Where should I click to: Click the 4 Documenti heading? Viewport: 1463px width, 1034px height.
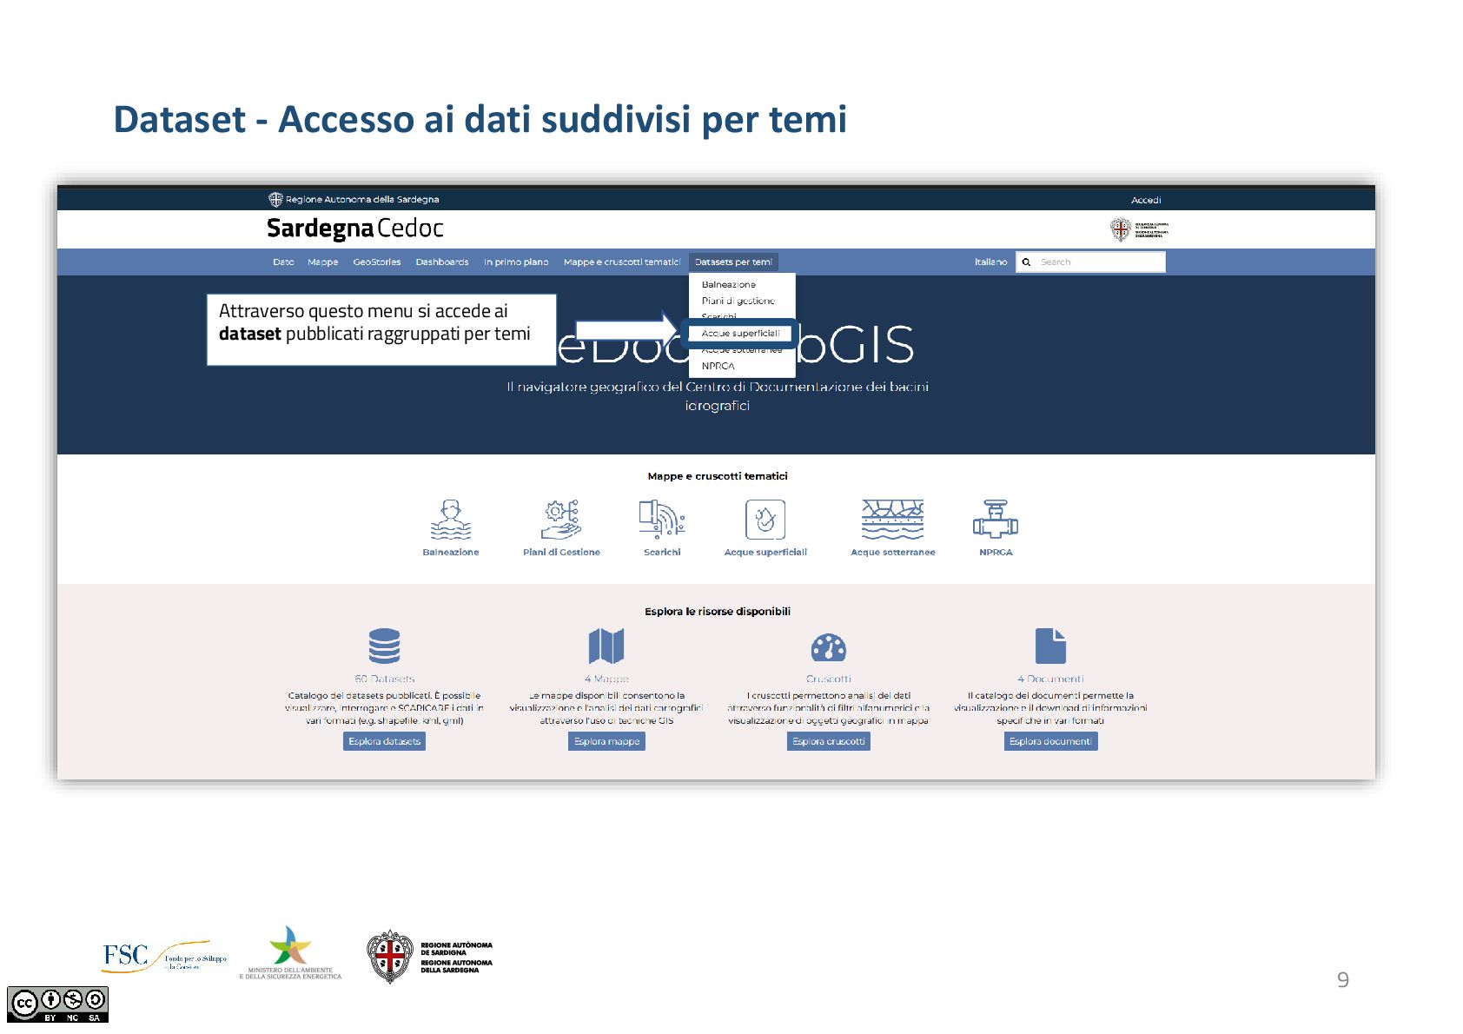point(1050,679)
